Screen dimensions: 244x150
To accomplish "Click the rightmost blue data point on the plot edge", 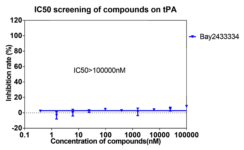I will pos(186,106).
